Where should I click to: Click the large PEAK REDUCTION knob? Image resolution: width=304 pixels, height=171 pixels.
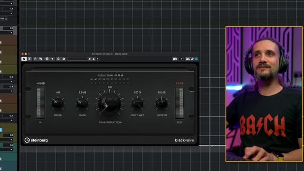coord(110,104)
